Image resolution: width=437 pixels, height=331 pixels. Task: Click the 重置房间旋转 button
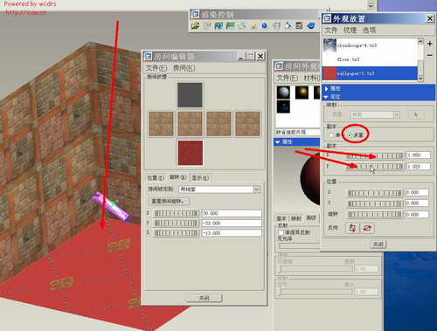[169, 201]
